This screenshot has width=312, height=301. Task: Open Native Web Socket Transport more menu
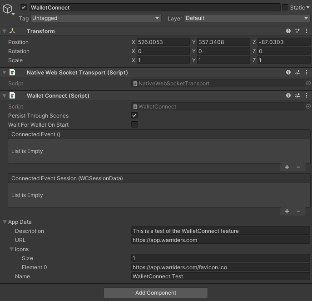click(307, 73)
